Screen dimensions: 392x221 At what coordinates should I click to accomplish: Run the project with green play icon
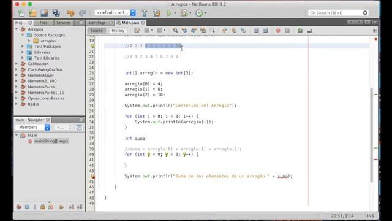coord(169,13)
